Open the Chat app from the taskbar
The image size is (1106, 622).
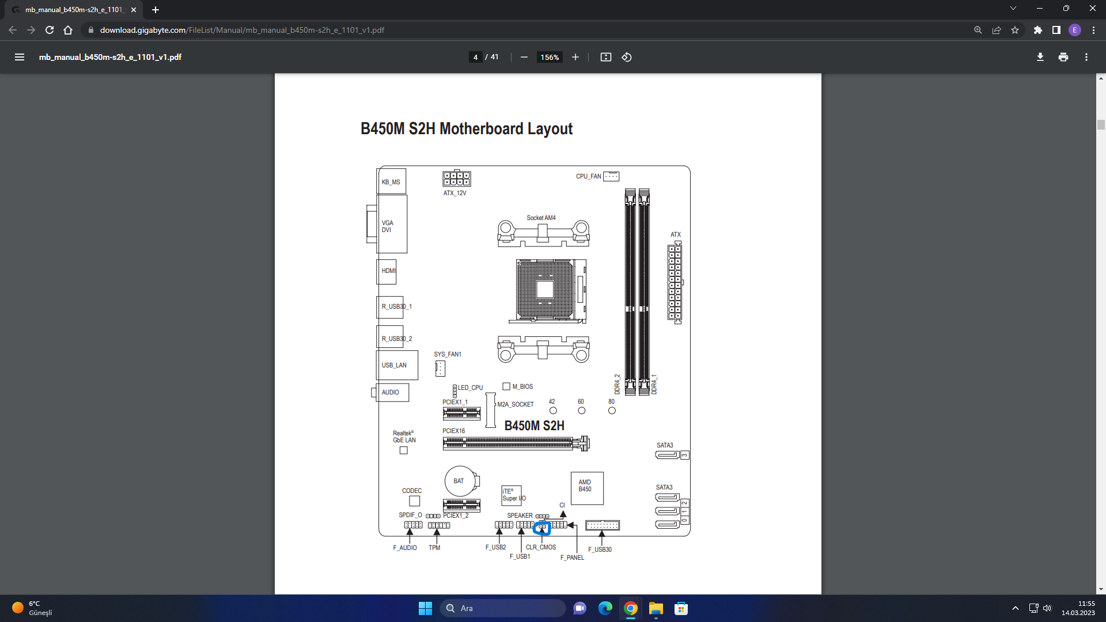pos(579,608)
